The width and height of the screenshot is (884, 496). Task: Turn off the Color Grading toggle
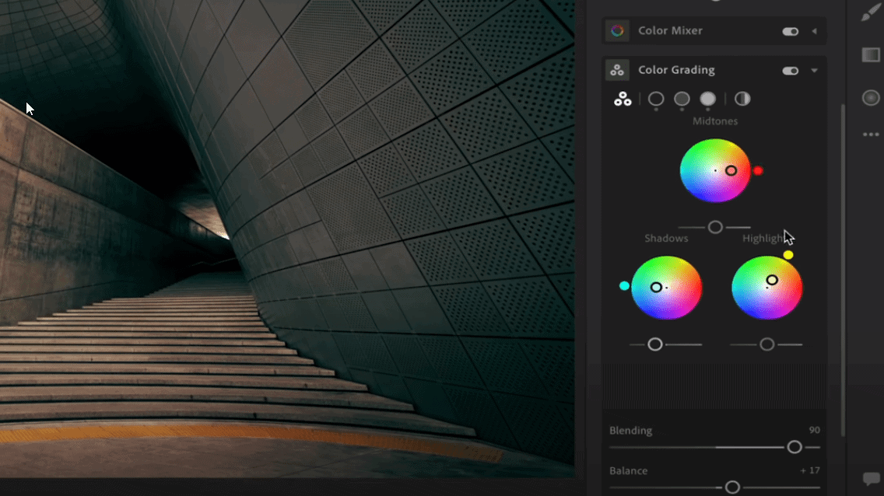click(x=791, y=70)
